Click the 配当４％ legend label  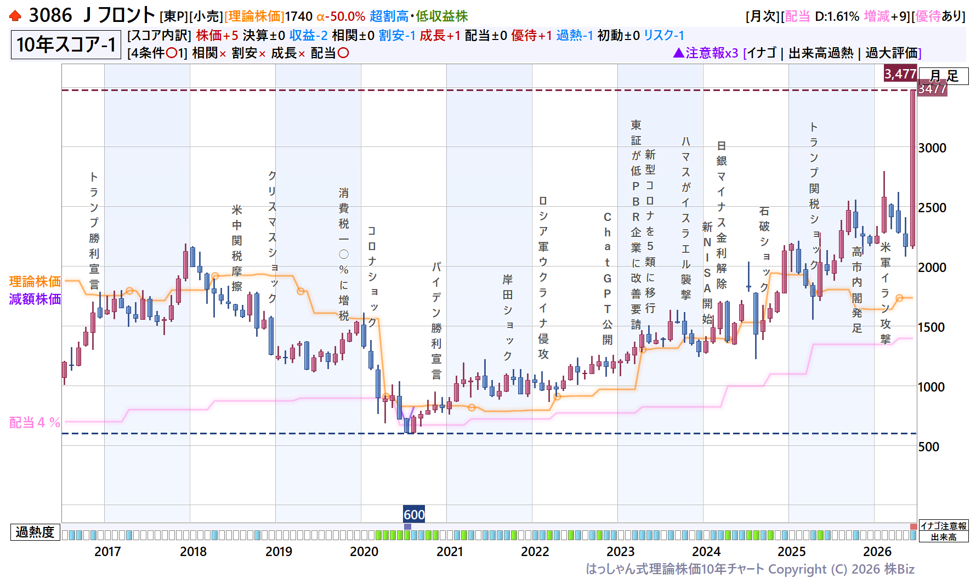click(x=35, y=423)
